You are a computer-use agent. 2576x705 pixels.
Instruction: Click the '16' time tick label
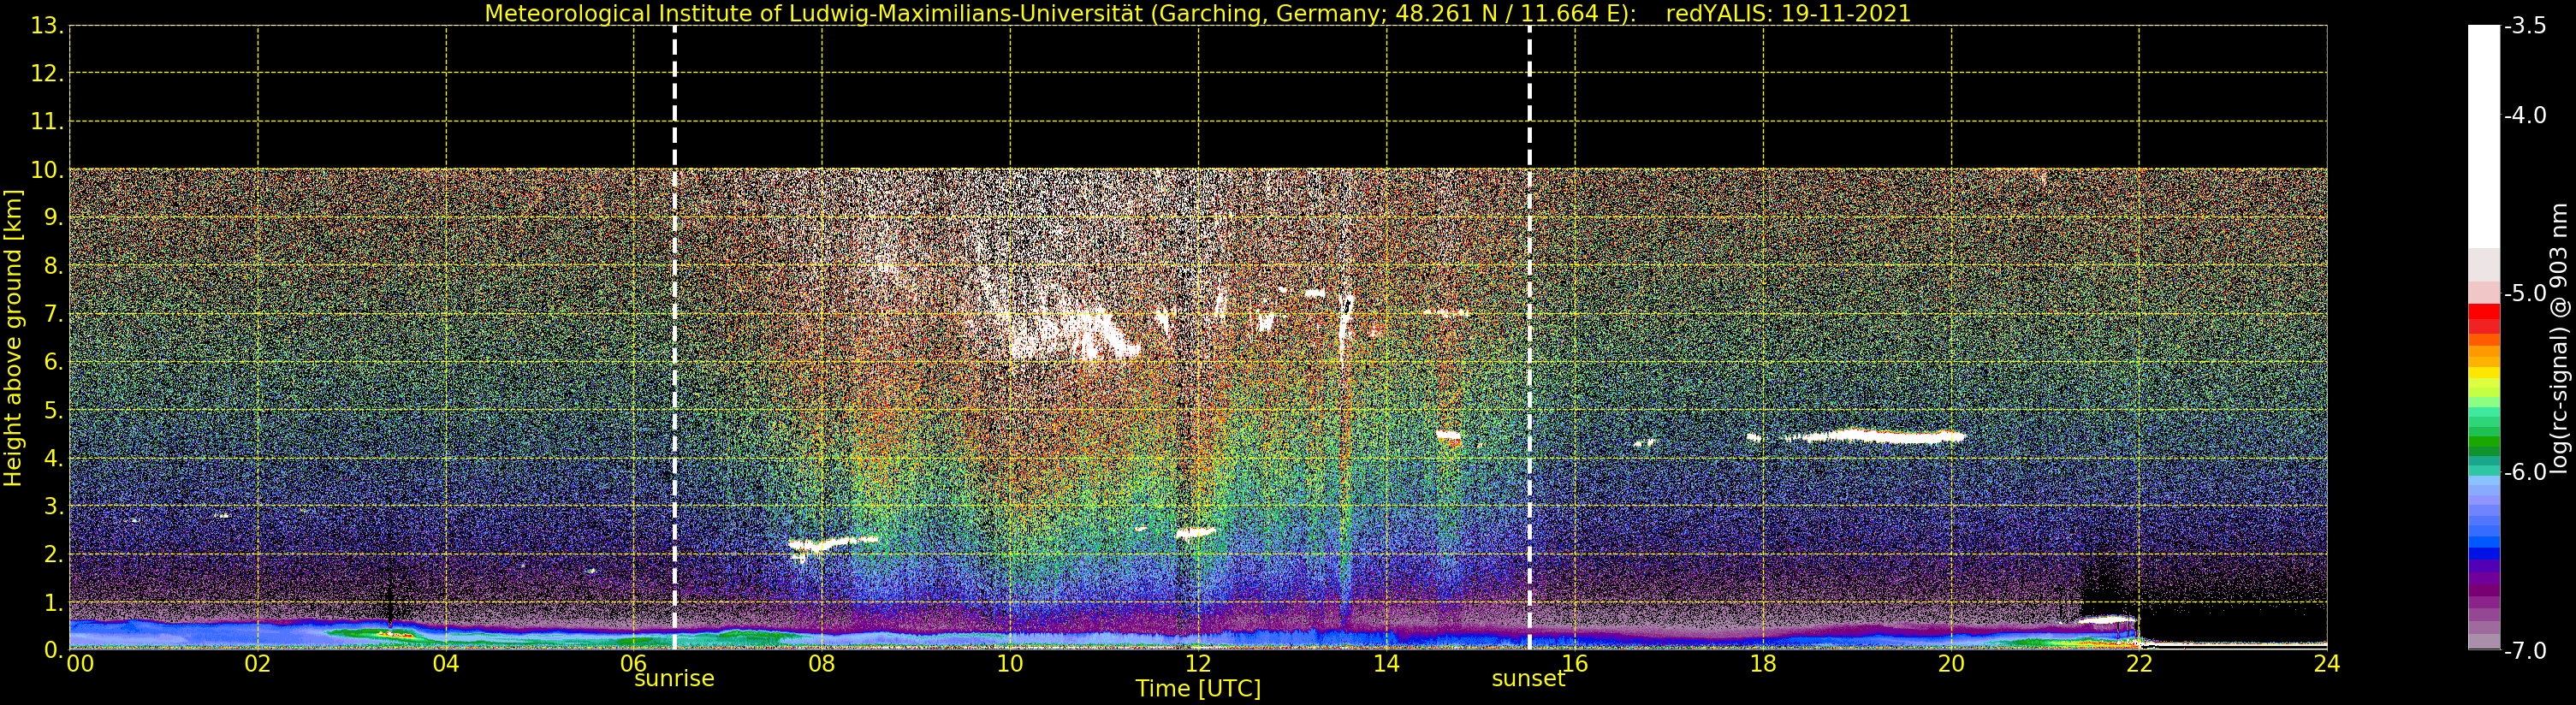click(x=1575, y=663)
